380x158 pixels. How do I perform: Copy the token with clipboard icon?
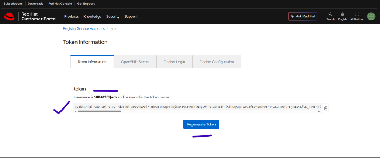click(x=325, y=108)
